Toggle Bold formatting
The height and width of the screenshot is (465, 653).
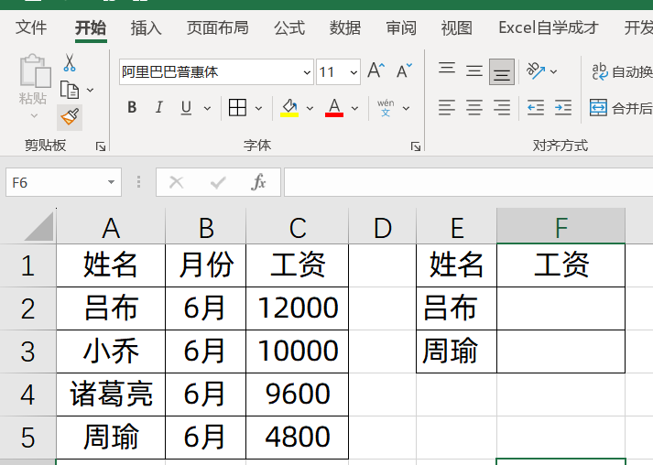(132, 108)
